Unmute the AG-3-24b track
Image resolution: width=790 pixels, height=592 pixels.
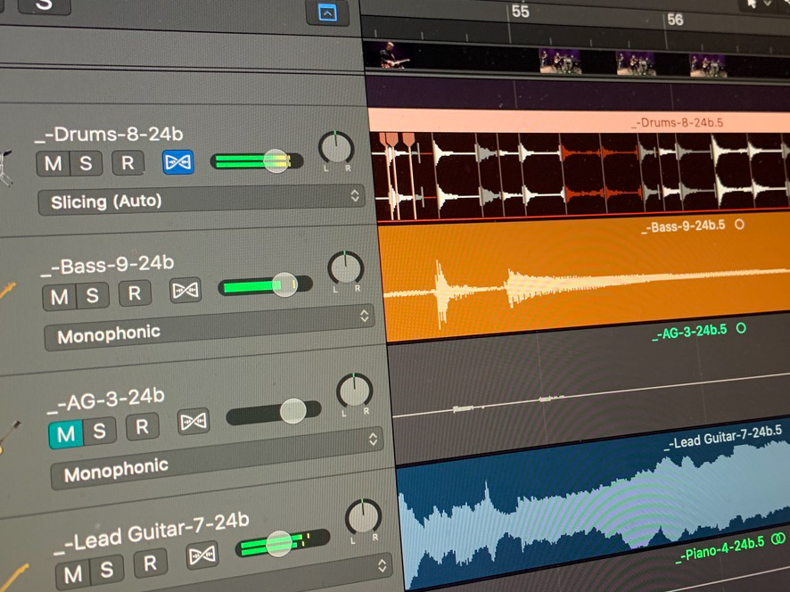(66, 434)
